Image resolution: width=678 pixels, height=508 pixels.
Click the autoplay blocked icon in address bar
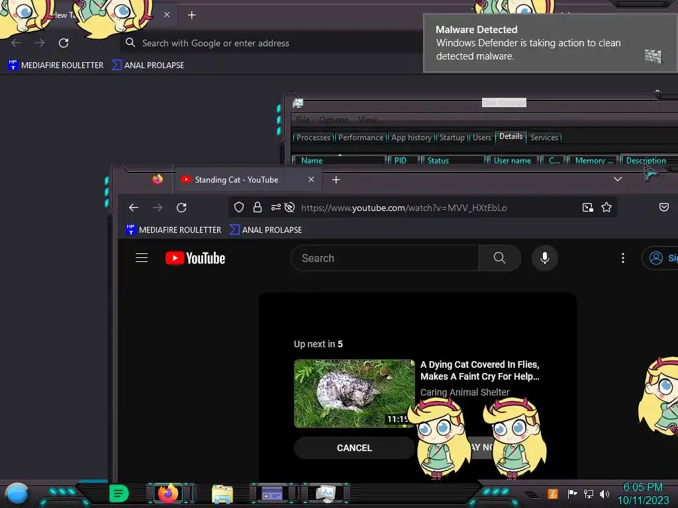(290, 207)
